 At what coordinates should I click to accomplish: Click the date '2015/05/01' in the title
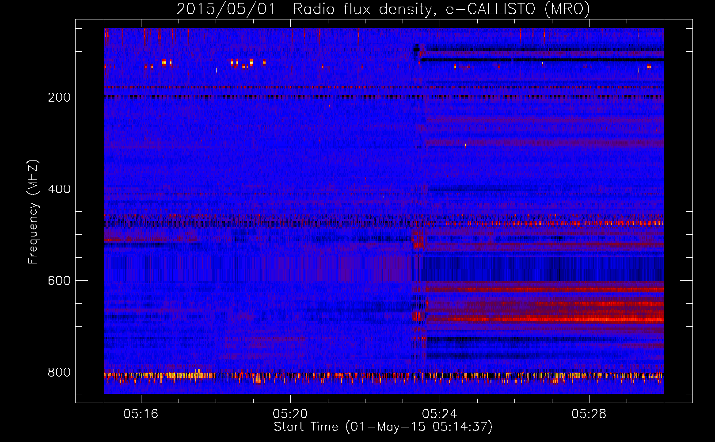tap(226, 9)
